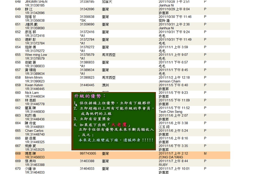
Task: Select 1R:31446830 in row 662
Action: click(x=35, y=112)
